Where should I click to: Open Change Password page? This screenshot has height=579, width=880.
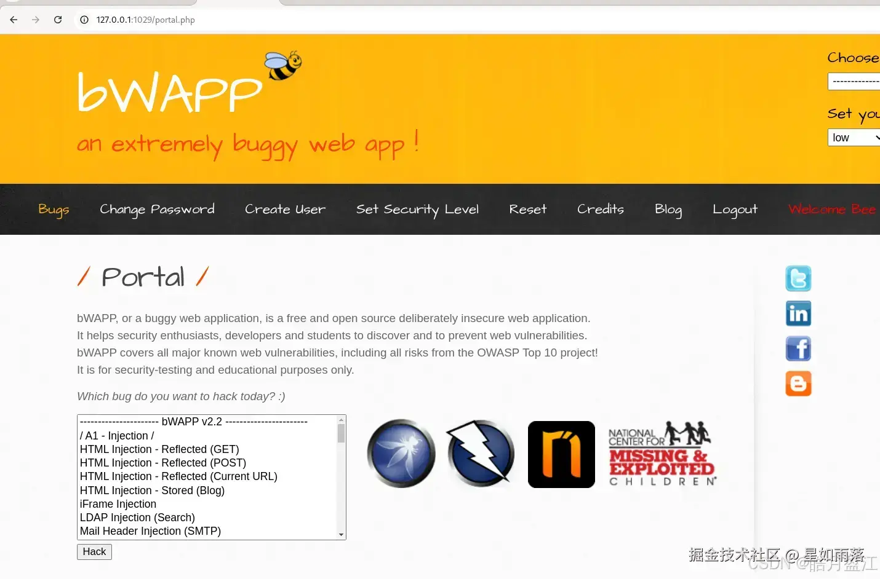157,210
